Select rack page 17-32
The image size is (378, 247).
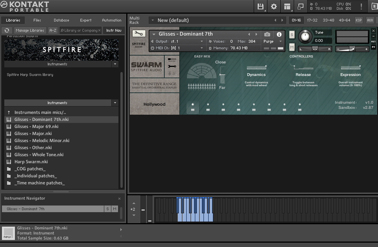tap(312, 20)
